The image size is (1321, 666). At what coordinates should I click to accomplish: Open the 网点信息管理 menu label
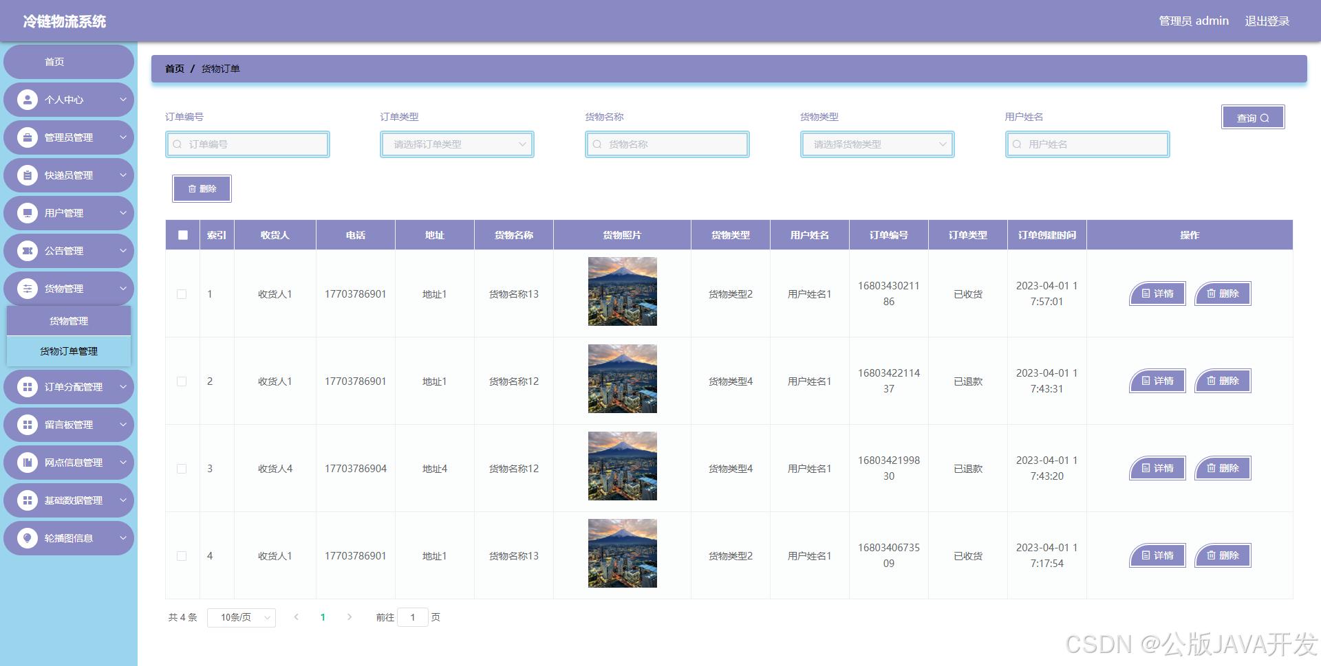[x=74, y=463]
